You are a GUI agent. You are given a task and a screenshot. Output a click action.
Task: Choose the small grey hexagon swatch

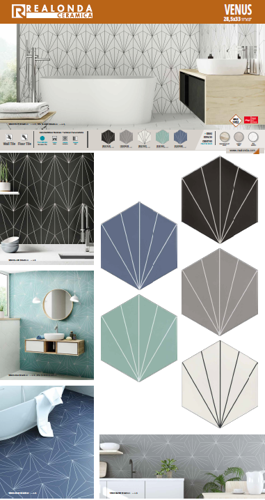(x=126, y=137)
